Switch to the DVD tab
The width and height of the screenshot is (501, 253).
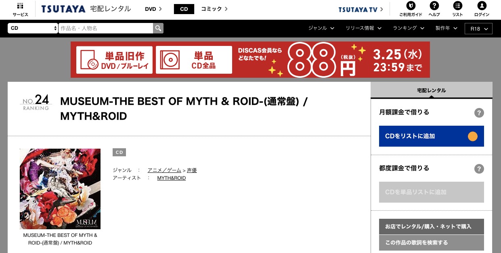(x=153, y=9)
